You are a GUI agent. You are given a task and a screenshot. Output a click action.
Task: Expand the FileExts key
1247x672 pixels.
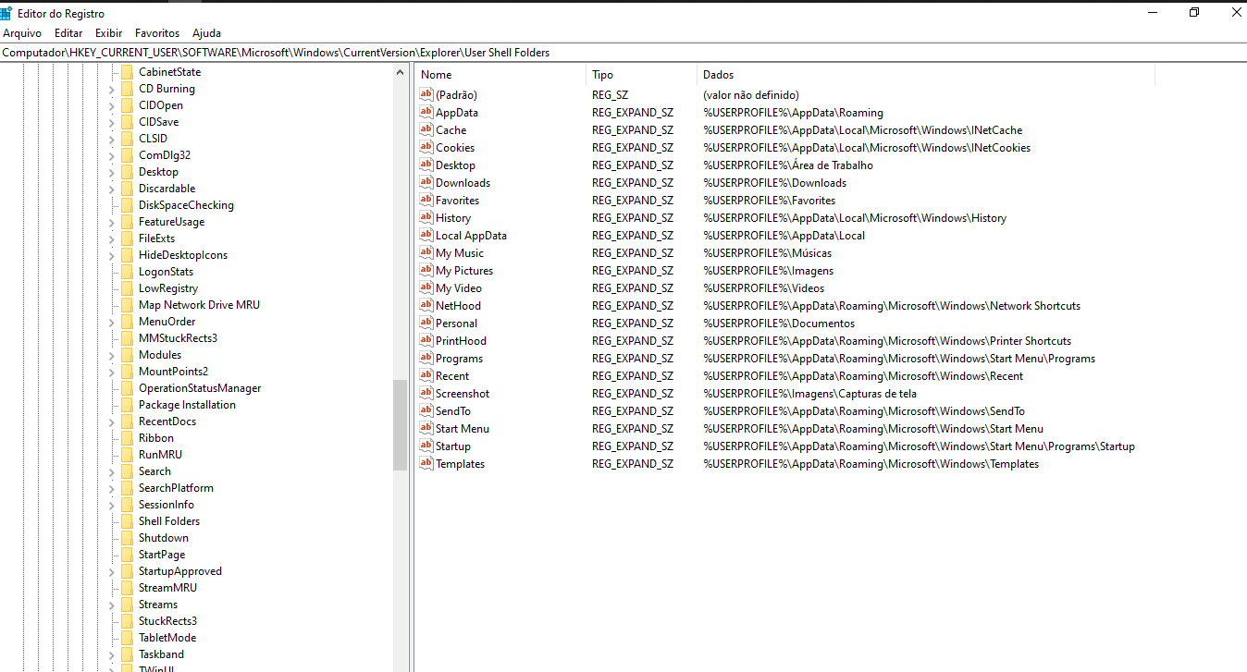pyautogui.click(x=112, y=238)
